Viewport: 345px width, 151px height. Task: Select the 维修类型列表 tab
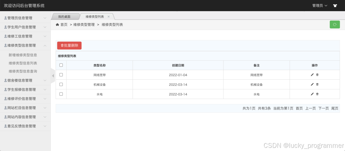[95, 17]
